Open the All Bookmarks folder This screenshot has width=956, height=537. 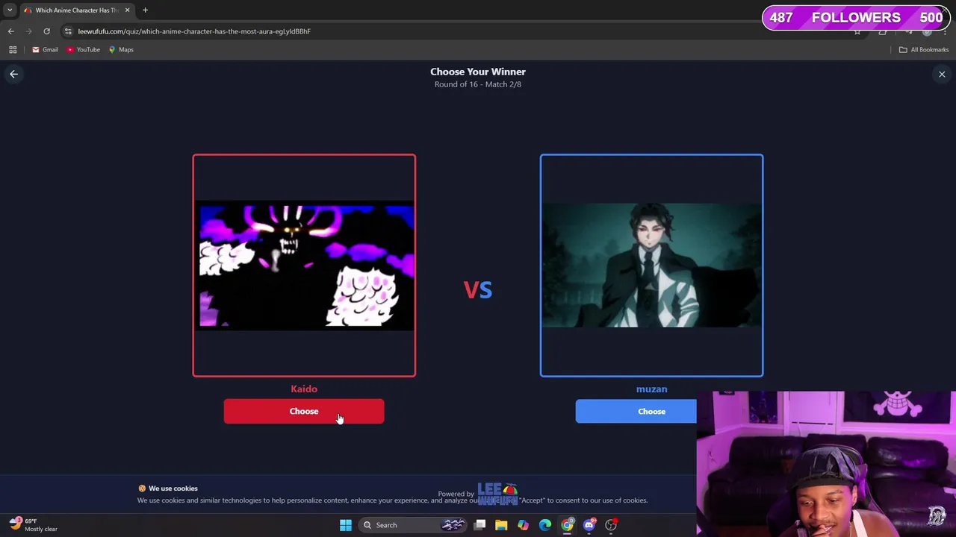pos(924,49)
